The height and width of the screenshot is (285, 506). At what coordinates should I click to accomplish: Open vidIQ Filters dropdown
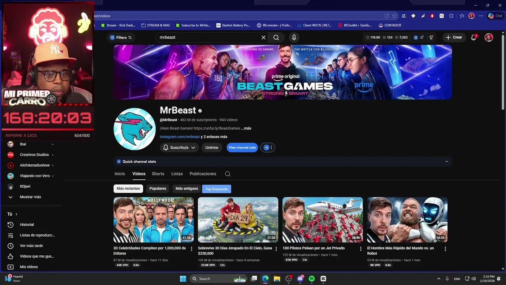pos(121,37)
